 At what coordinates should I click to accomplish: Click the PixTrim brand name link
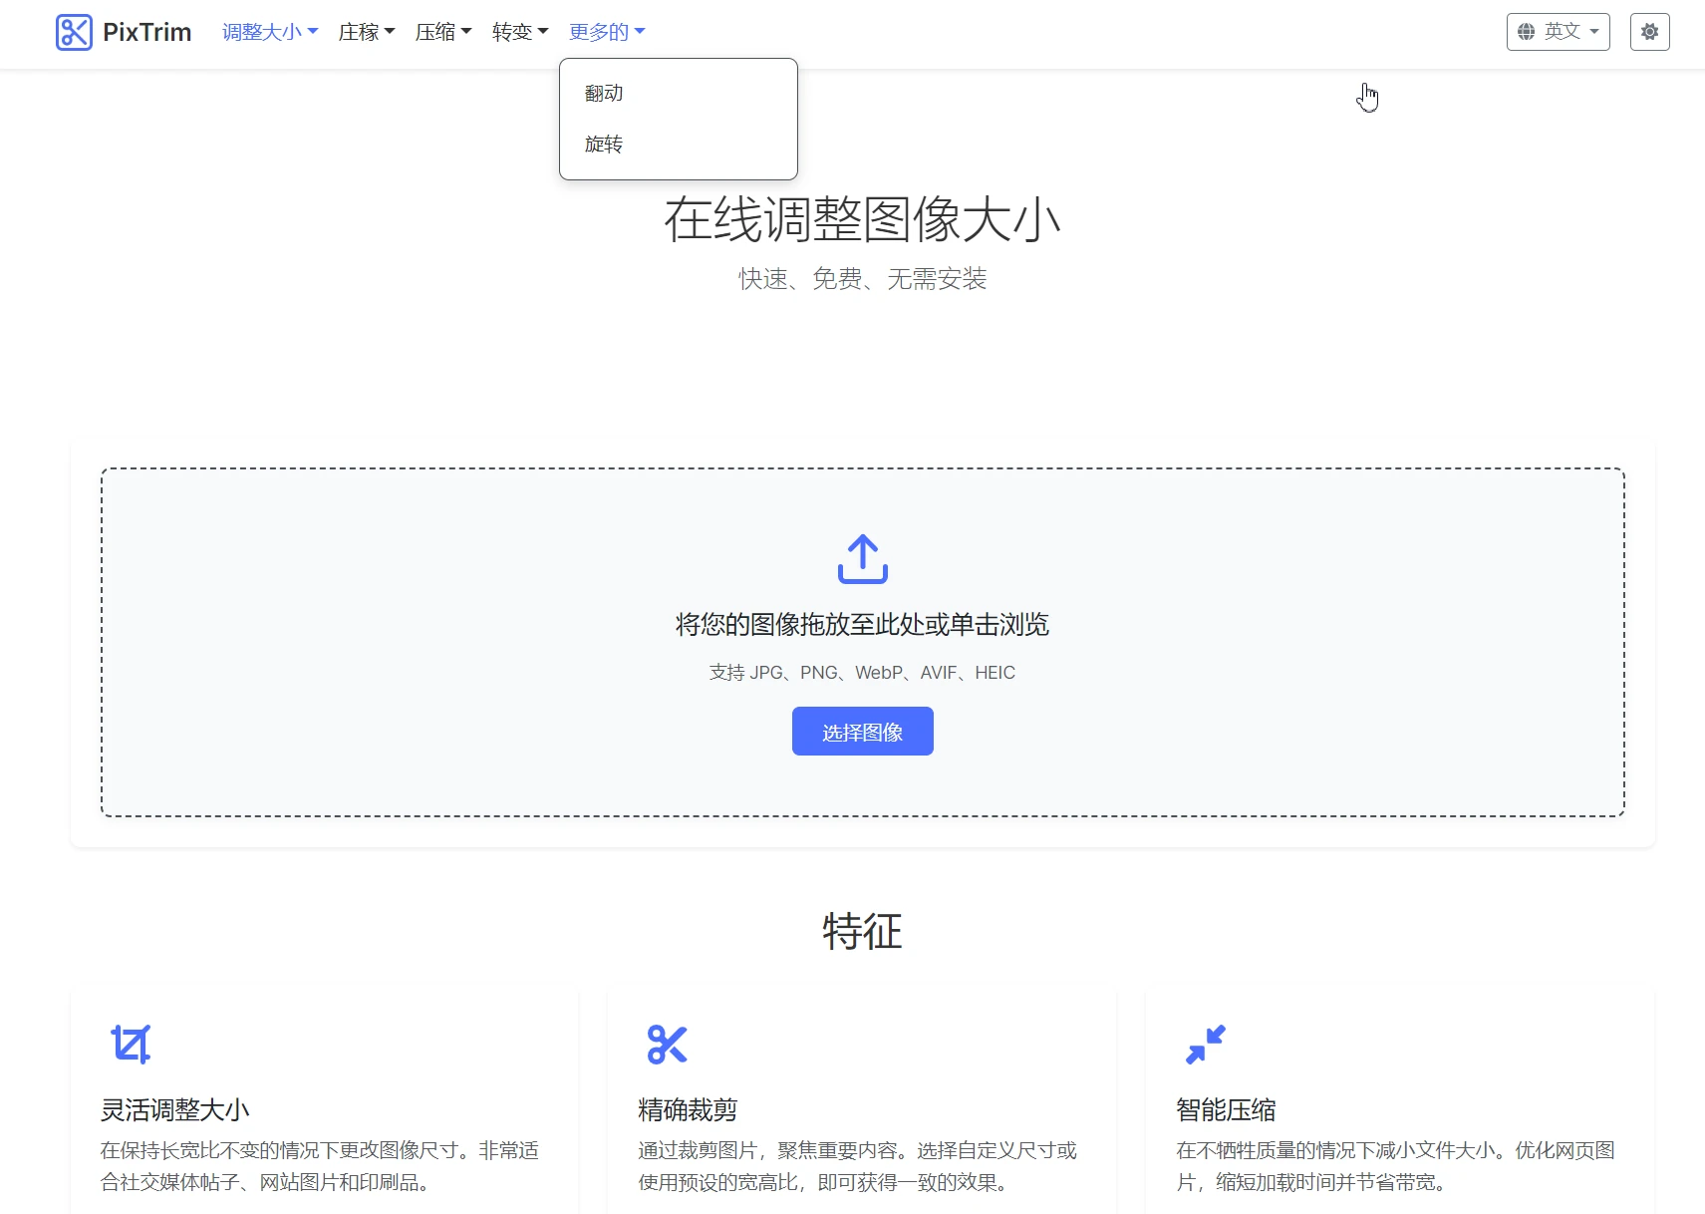pyautogui.click(x=146, y=32)
